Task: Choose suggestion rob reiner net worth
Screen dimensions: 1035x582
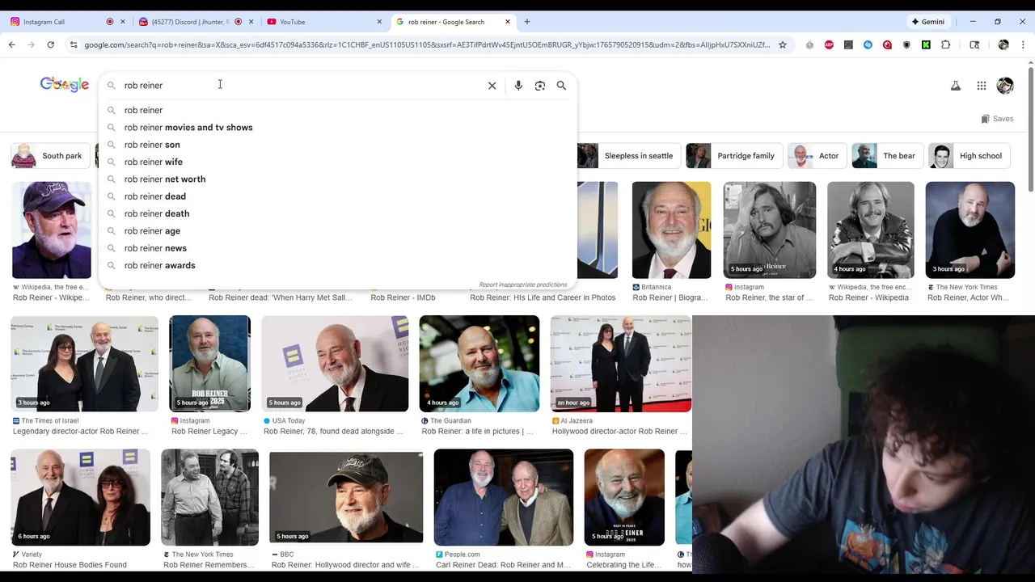Action: tap(337, 179)
